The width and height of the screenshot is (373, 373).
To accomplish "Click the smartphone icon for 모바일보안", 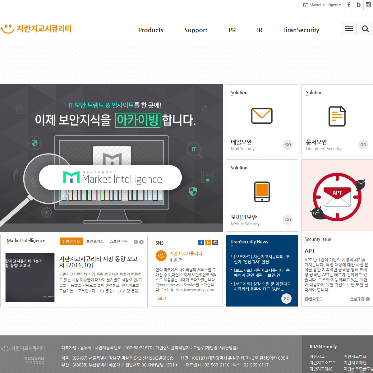I will click(262, 192).
